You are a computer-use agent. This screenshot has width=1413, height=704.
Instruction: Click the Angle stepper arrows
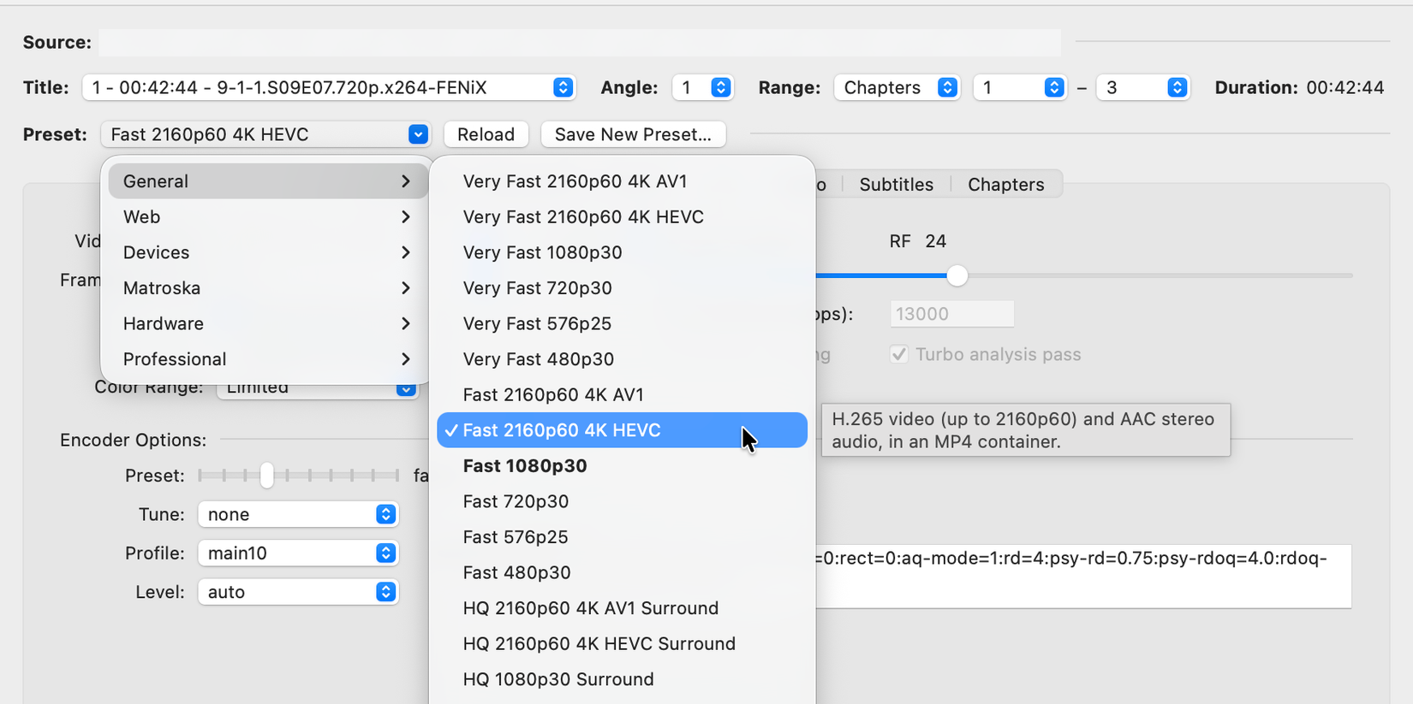[721, 87]
